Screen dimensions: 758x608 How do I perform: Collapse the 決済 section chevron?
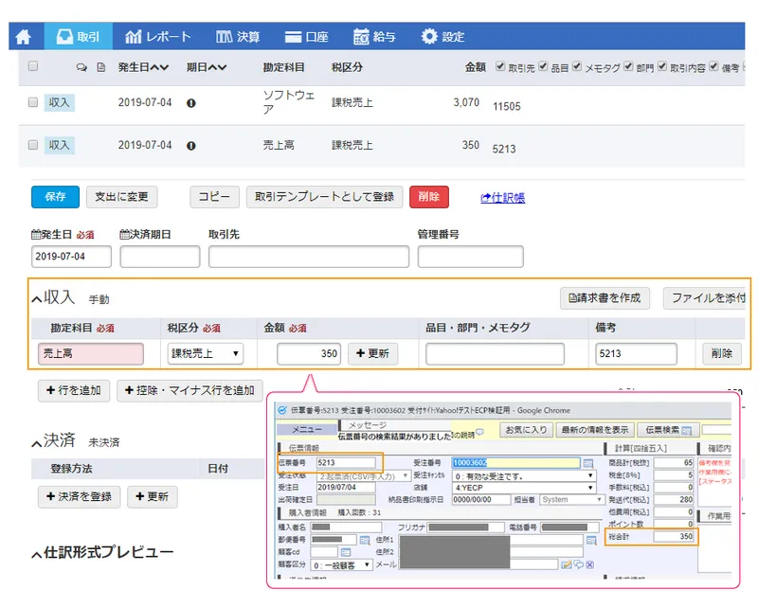(x=37, y=442)
